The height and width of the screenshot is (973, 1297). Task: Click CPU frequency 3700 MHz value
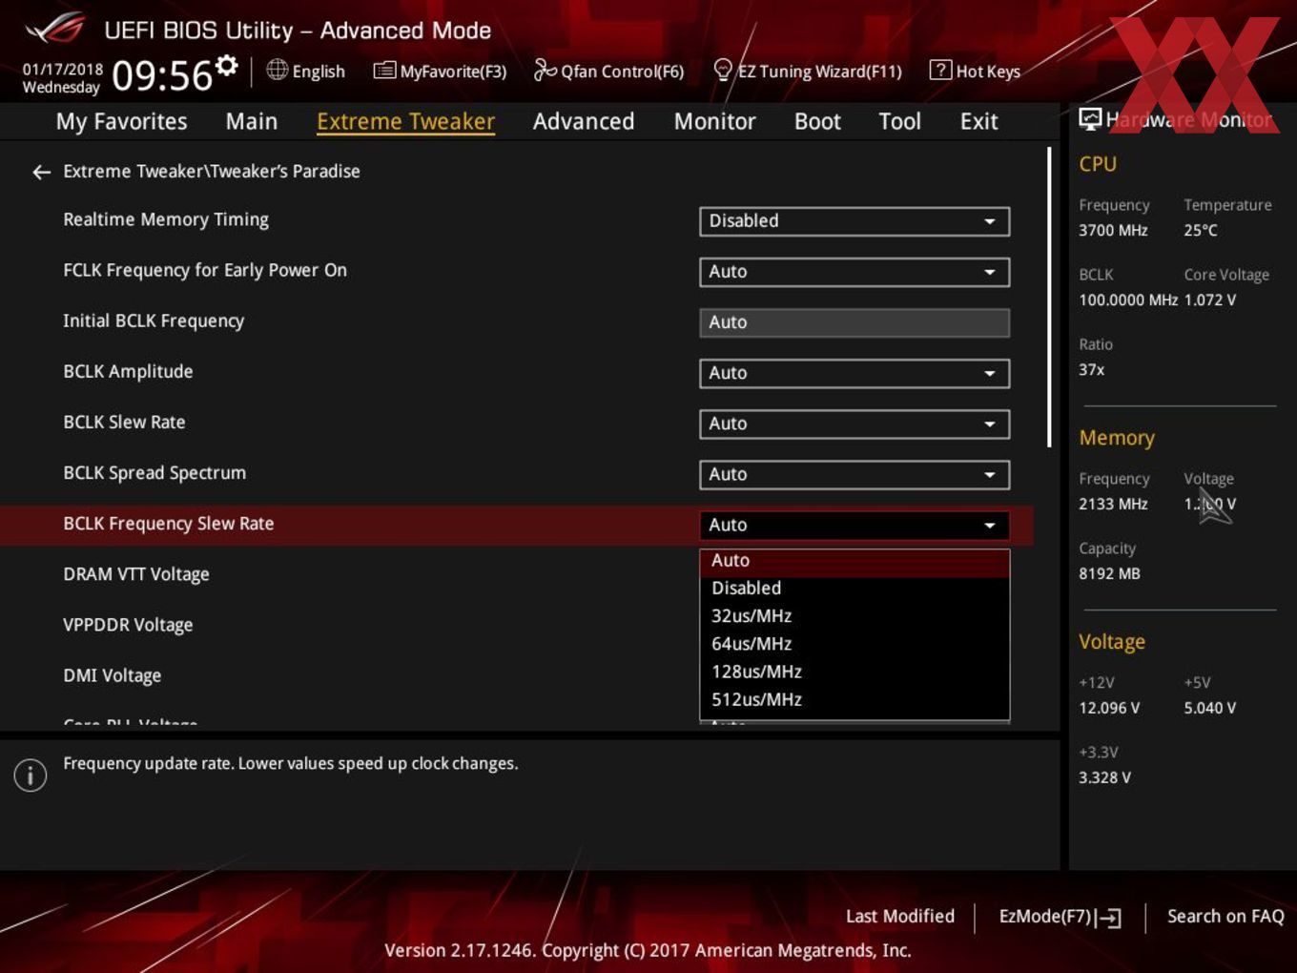coord(1113,230)
